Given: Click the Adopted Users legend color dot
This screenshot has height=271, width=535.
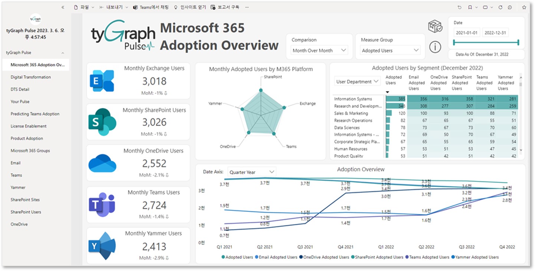Looking at the screenshot, I should tap(223, 257).
